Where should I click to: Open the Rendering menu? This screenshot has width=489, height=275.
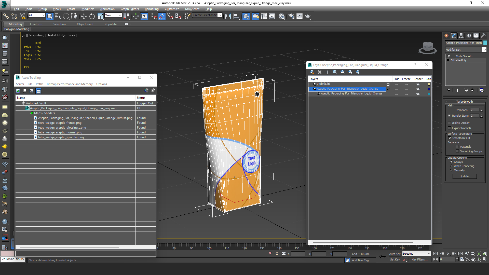152,9
